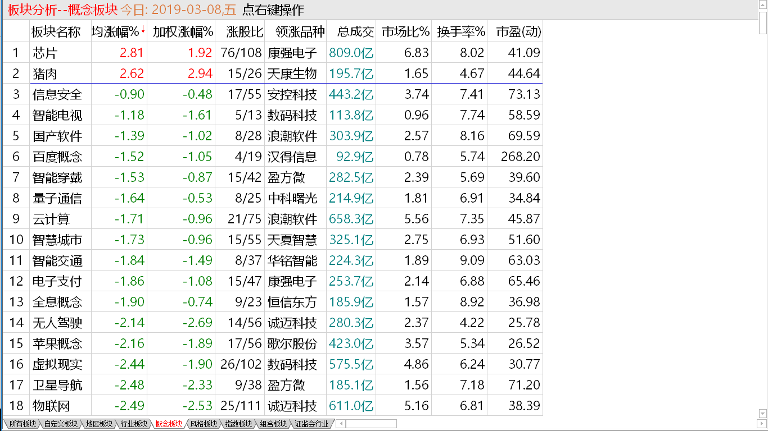Select the 全息概念 sector name

click(x=57, y=302)
